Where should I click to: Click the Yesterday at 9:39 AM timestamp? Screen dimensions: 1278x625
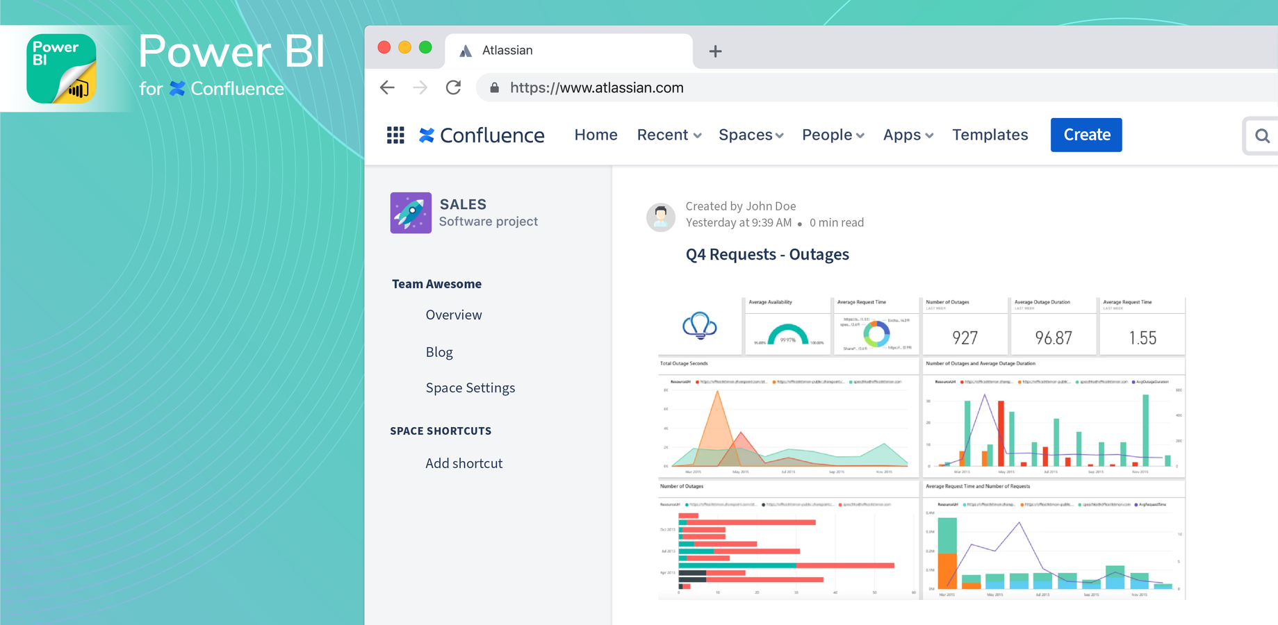pyautogui.click(x=739, y=222)
